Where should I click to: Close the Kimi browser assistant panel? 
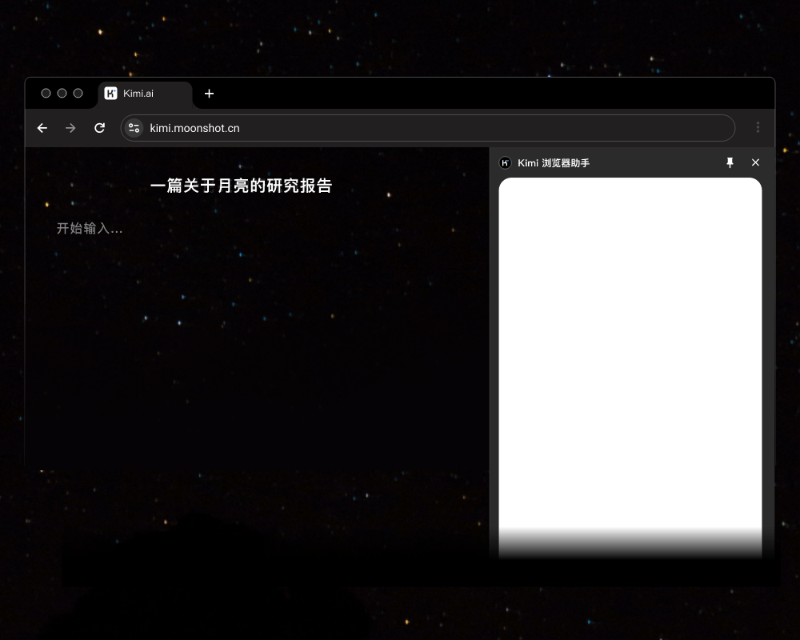click(x=756, y=162)
